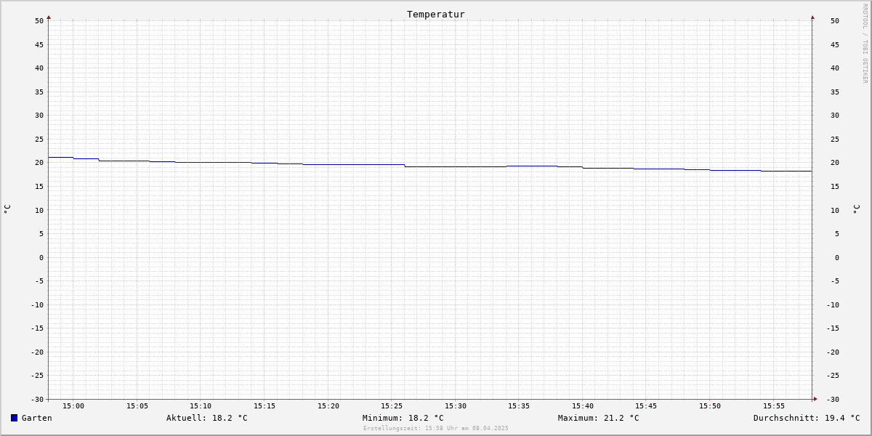This screenshot has width=872, height=436.
Task: Click the 15:45 time axis label
Action: click(x=646, y=406)
